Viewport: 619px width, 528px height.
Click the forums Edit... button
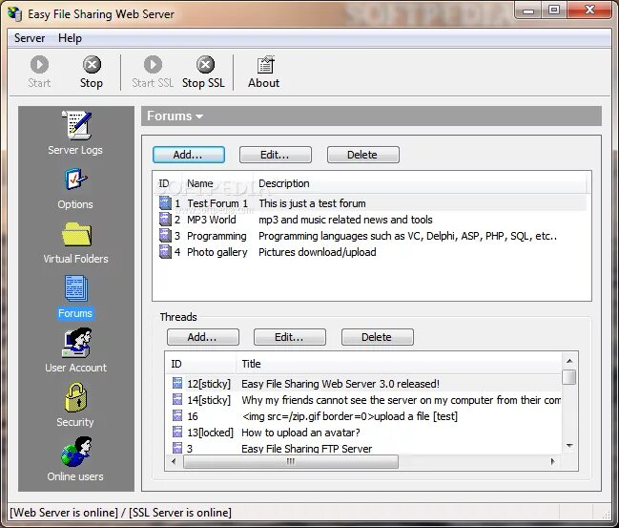click(x=276, y=155)
